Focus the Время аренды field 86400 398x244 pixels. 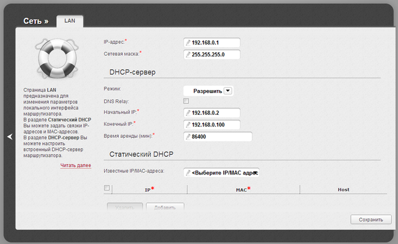coord(218,137)
